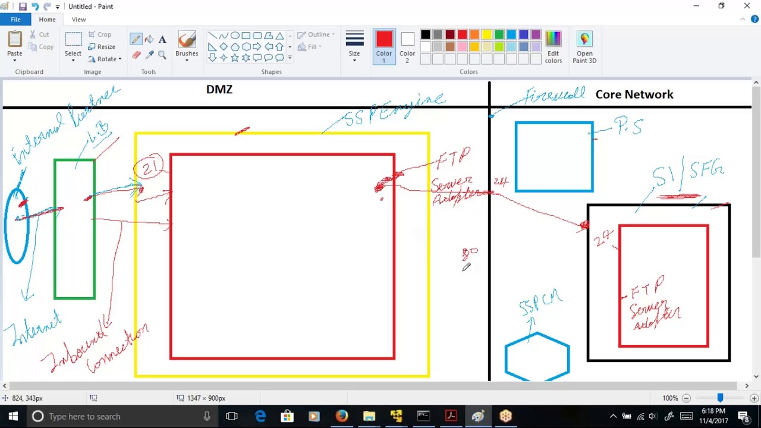The image size is (761, 428).
Task: Click the Crop button
Action: pos(100,34)
